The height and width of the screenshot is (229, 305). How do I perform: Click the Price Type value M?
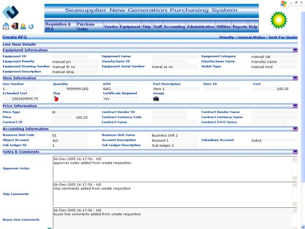pyautogui.click(x=54, y=112)
